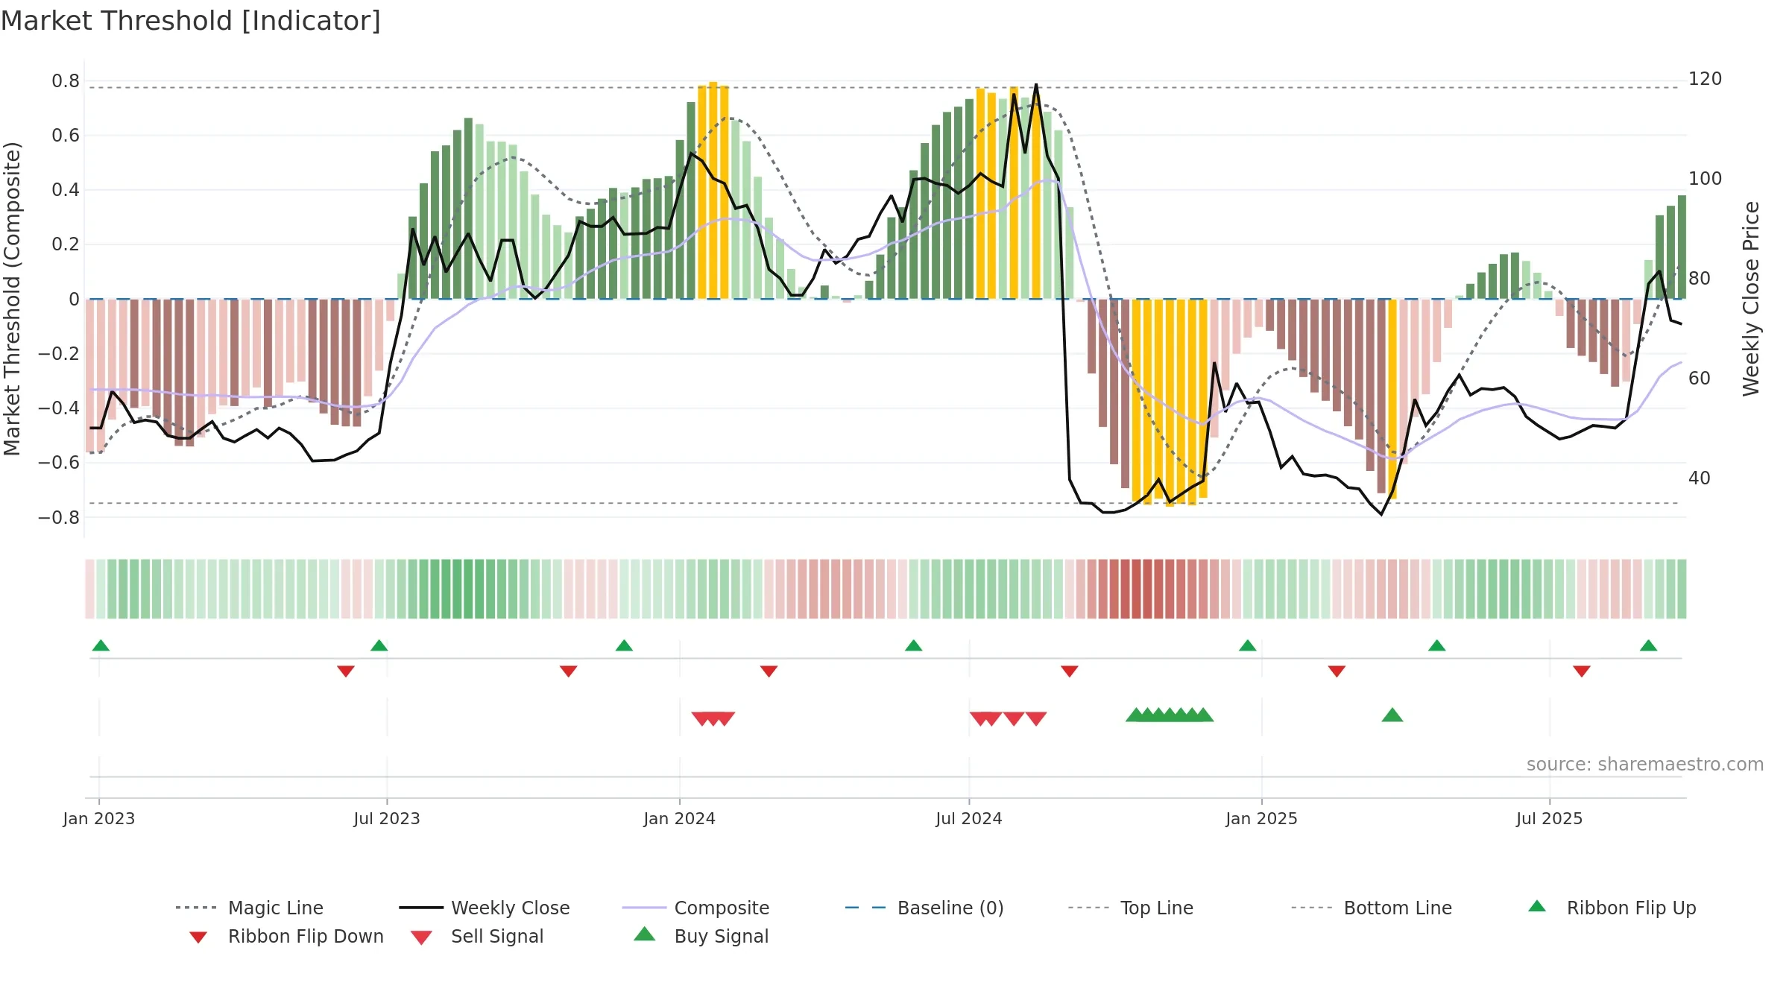Toggle the Baseline (0) legend entry
This screenshot has height=1006, width=1789.
pyautogui.click(x=924, y=908)
